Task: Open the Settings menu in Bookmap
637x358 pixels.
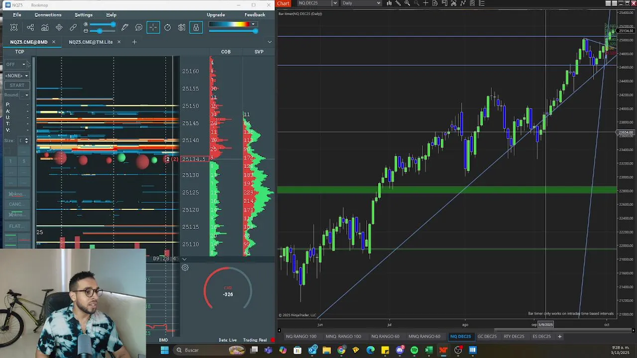Action: point(84,15)
